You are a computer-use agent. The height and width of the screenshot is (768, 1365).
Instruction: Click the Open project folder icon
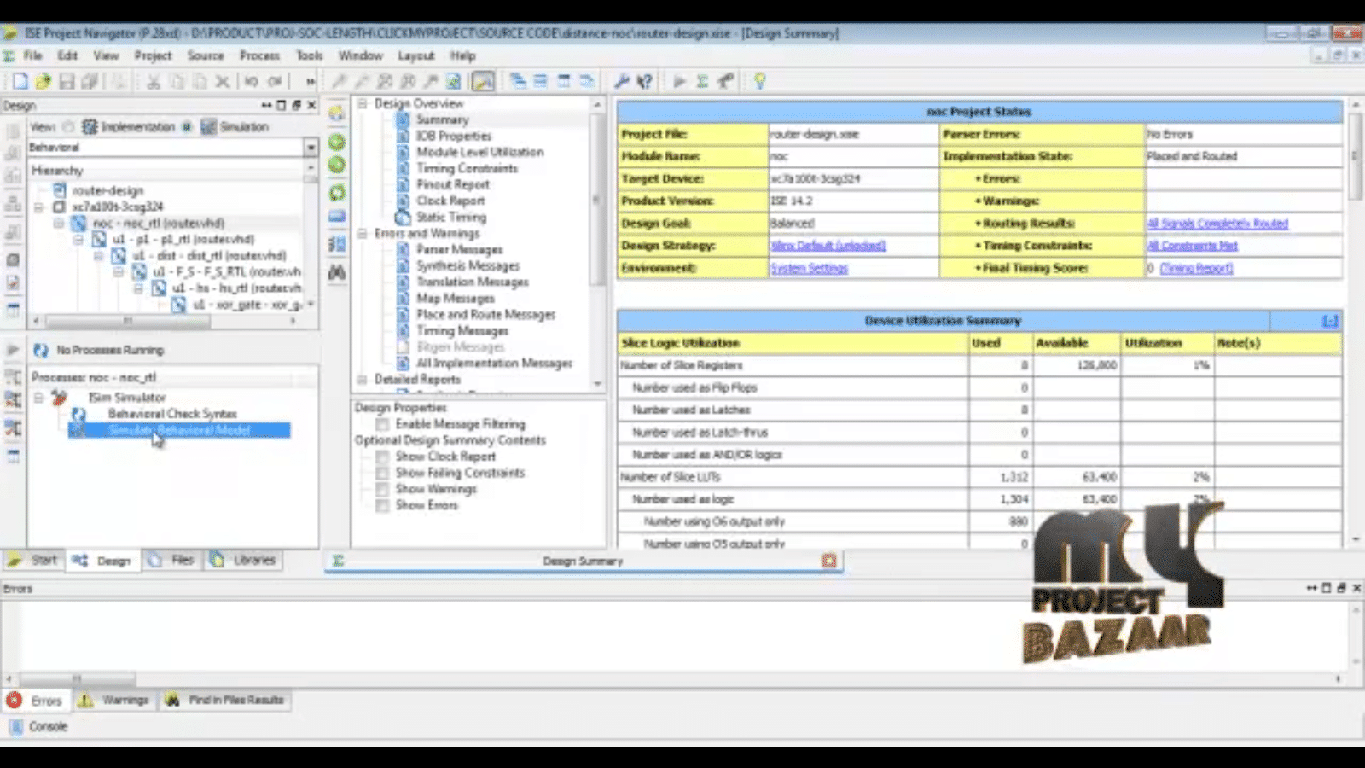43,81
